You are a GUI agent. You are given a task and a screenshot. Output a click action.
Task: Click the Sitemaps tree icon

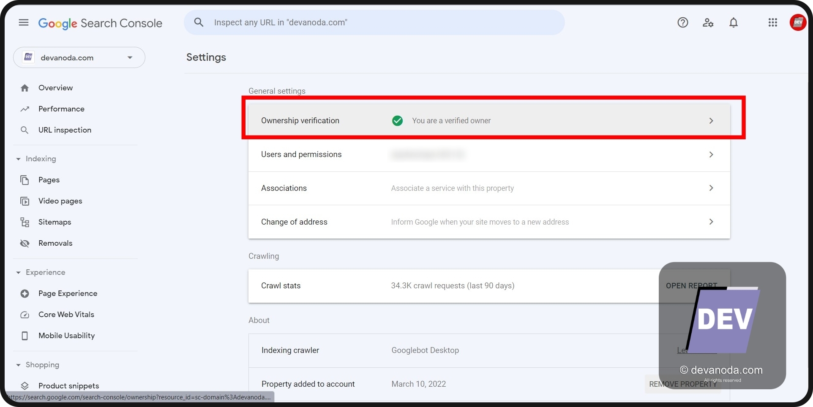pyautogui.click(x=25, y=222)
